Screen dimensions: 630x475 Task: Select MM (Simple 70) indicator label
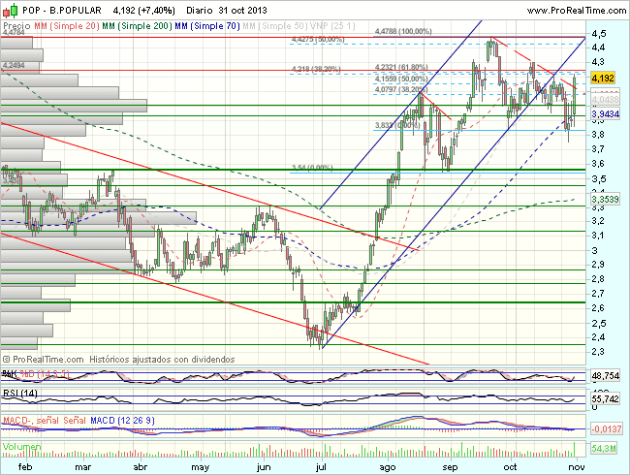(207, 26)
